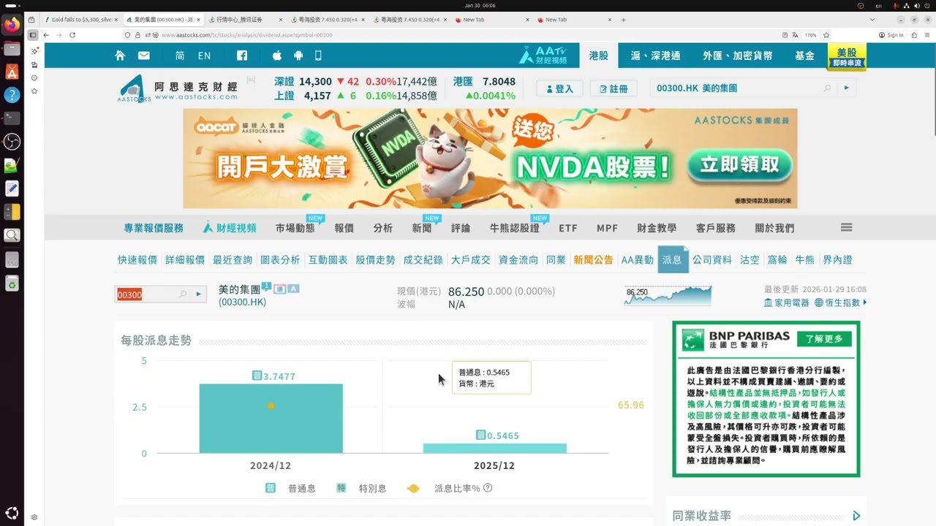Click the AASTOCKS 阿思達克財經 logo
This screenshot has width=936, height=526.
point(177,89)
